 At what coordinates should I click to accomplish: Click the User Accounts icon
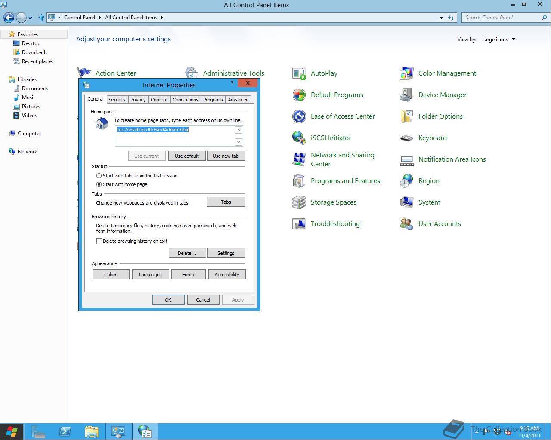[x=406, y=224]
